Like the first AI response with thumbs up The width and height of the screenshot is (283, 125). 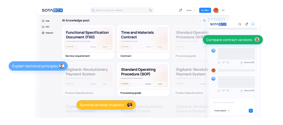(219, 62)
